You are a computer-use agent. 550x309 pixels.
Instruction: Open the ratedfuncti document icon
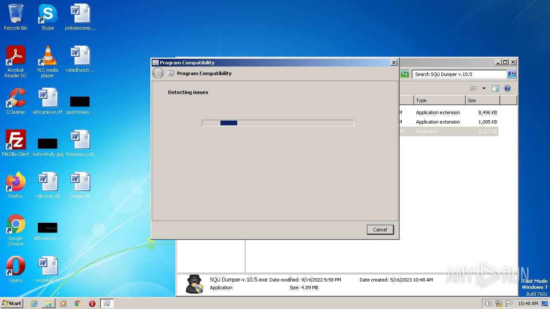point(80,59)
